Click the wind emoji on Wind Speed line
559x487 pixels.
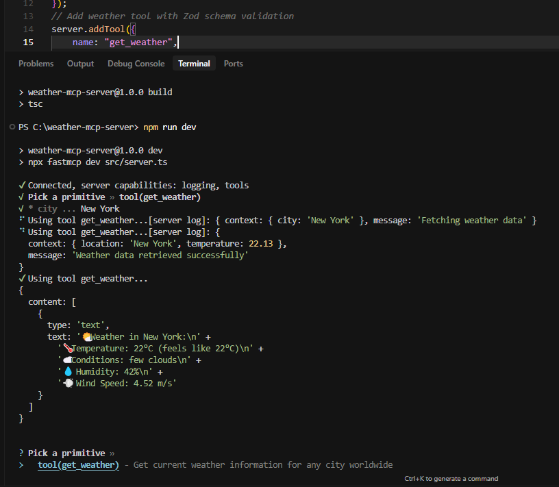click(x=68, y=384)
